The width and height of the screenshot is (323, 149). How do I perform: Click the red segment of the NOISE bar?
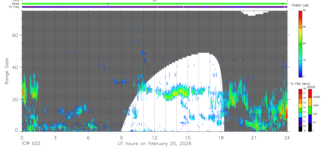tap(310, 94)
